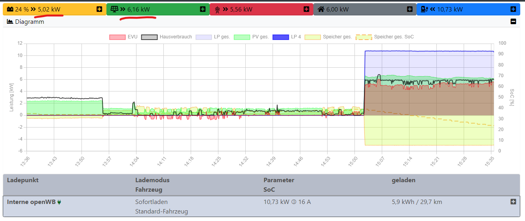Click the PV ges. legend entry

251,37
